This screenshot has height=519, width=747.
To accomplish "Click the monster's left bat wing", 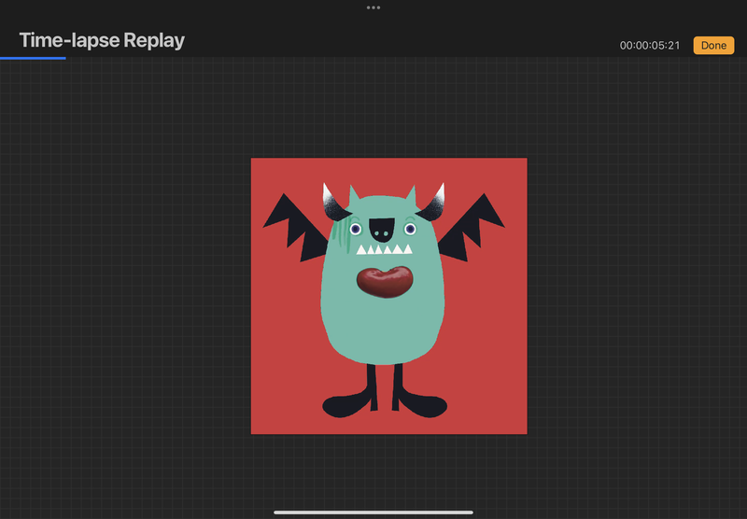I will tap(293, 224).
